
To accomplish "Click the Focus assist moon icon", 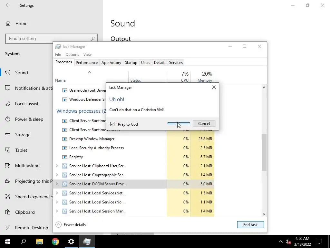I will click(8, 104).
